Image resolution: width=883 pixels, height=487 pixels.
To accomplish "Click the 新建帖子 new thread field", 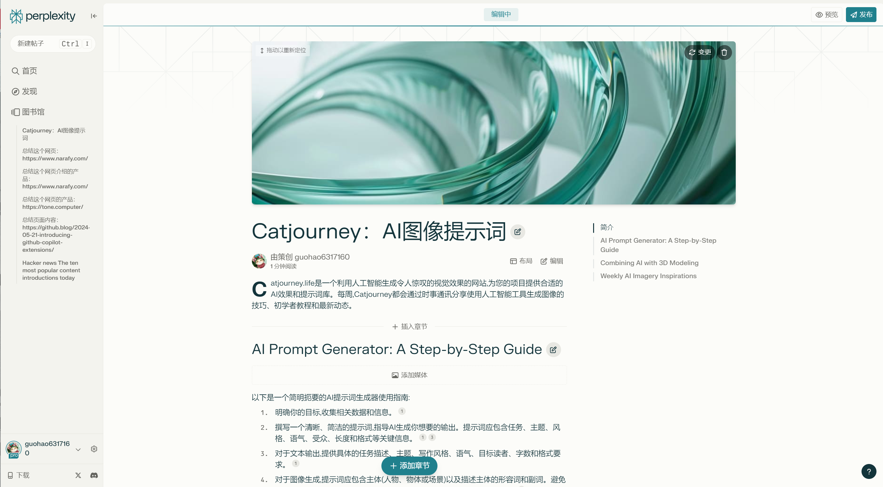I will click(38, 44).
